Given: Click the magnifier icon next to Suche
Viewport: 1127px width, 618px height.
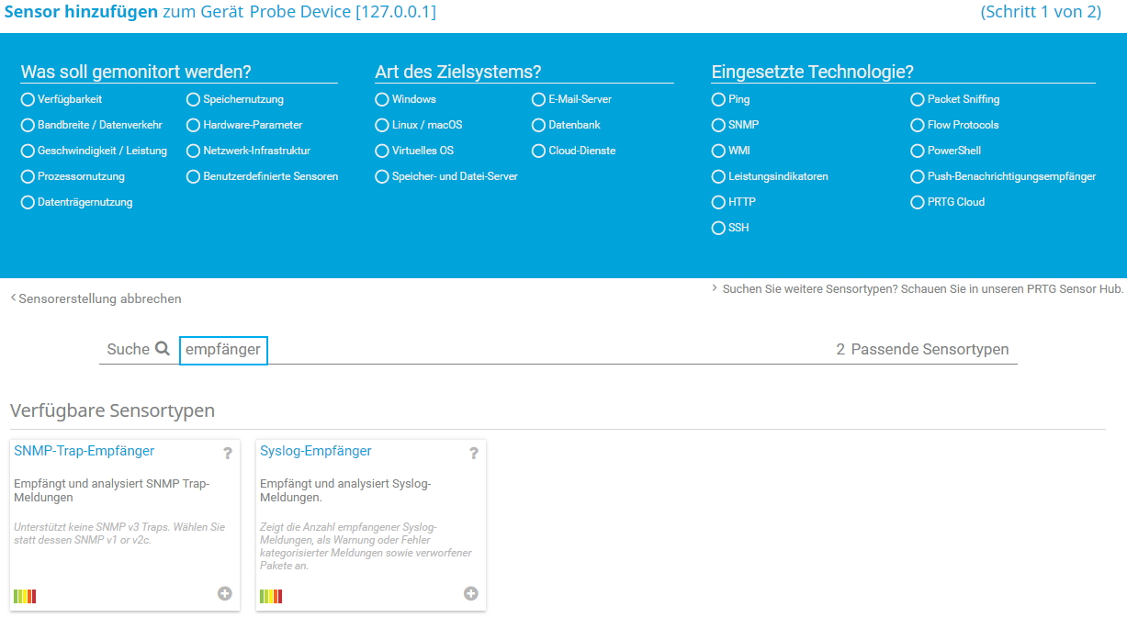Looking at the screenshot, I should tap(164, 349).
